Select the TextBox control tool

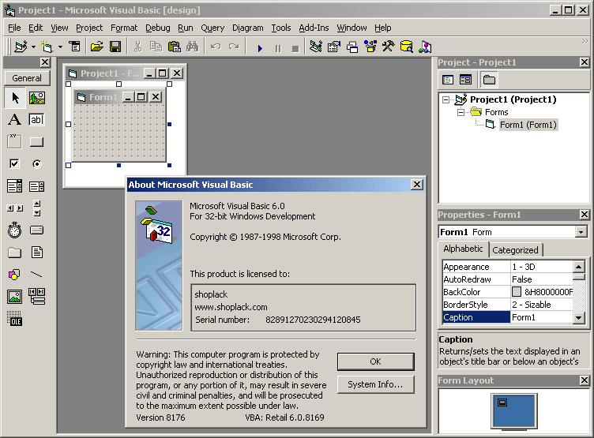[x=37, y=120]
